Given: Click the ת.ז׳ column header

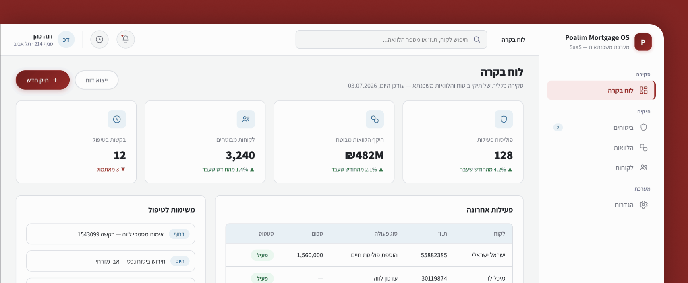Looking at the screenshot, I should (x=442, y=234).
